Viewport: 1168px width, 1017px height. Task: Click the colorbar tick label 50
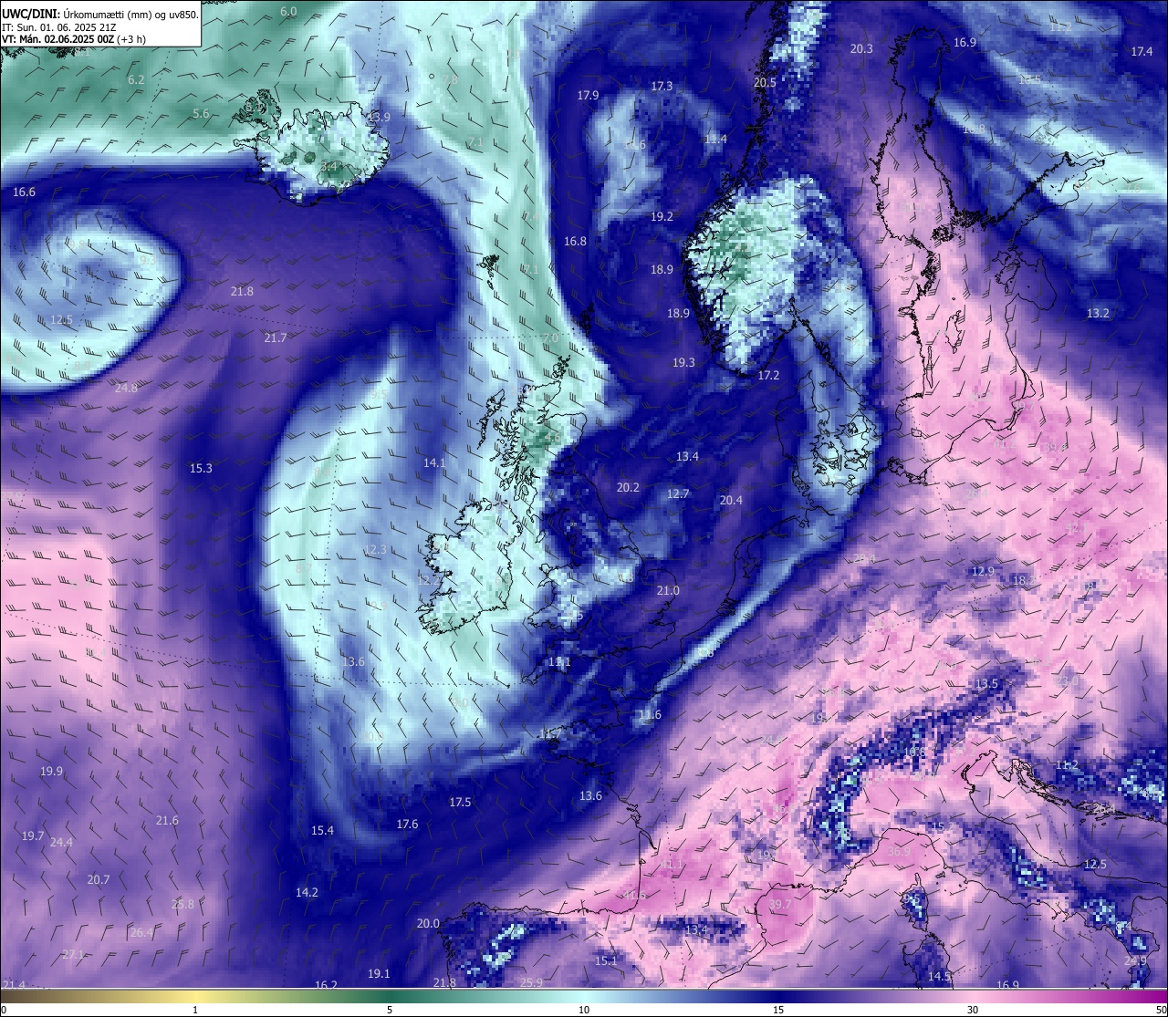[x=1160, y=1010]
